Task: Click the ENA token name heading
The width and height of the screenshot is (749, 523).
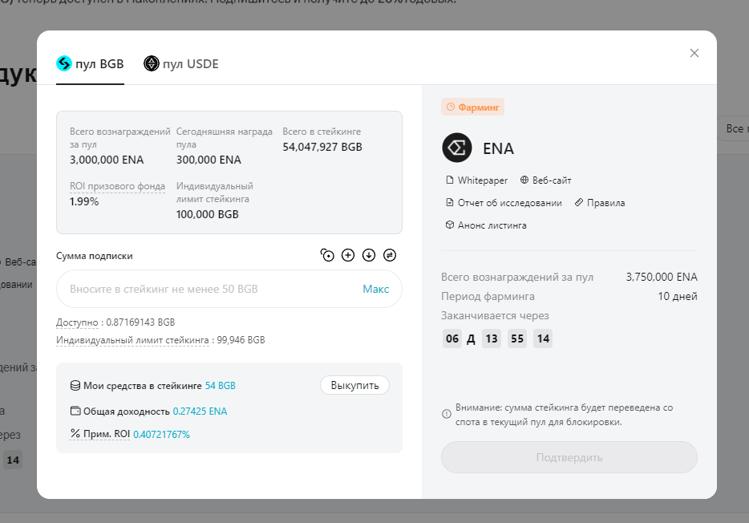Action: (x=498, y=148)
